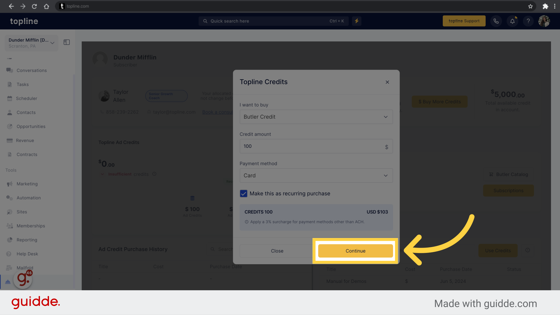Click the Automation icon in sidebar
560x315 pixels.
click(9, 198)
